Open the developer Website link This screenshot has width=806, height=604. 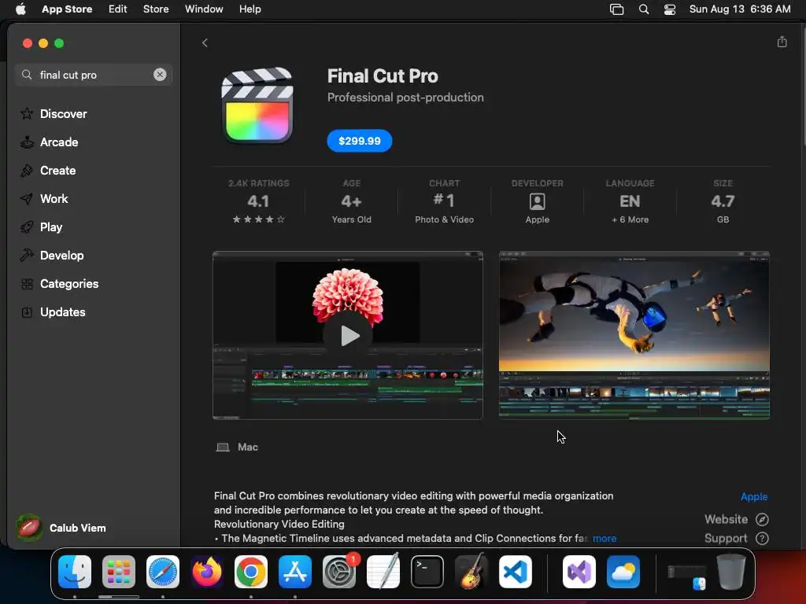pyautogui.click(x=736, y=519)
